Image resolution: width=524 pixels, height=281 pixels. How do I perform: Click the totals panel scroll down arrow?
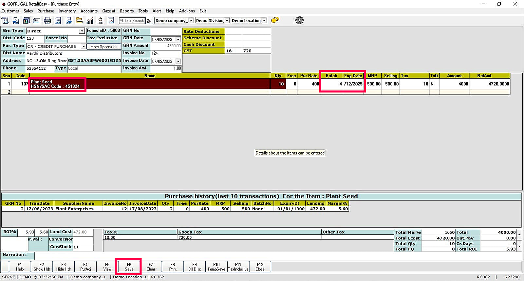[519, 246]
